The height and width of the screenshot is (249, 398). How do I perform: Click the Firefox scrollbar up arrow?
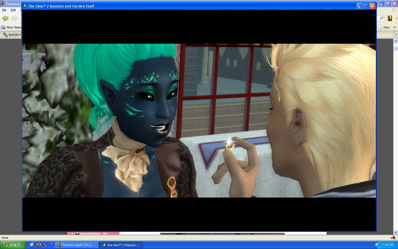[396, 41]
